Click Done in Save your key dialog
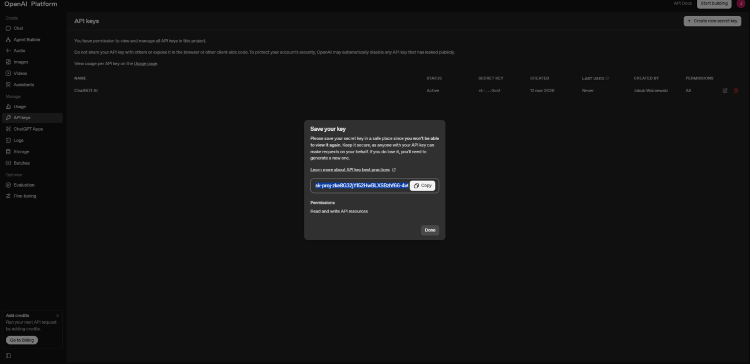The image size is (750, 364). coord(430,230)
